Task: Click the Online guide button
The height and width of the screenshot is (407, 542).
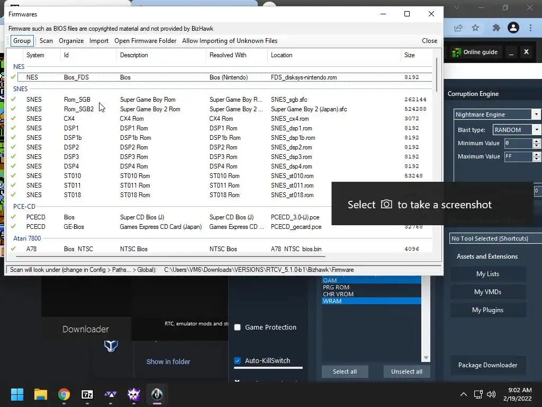Action: point(475,52)
